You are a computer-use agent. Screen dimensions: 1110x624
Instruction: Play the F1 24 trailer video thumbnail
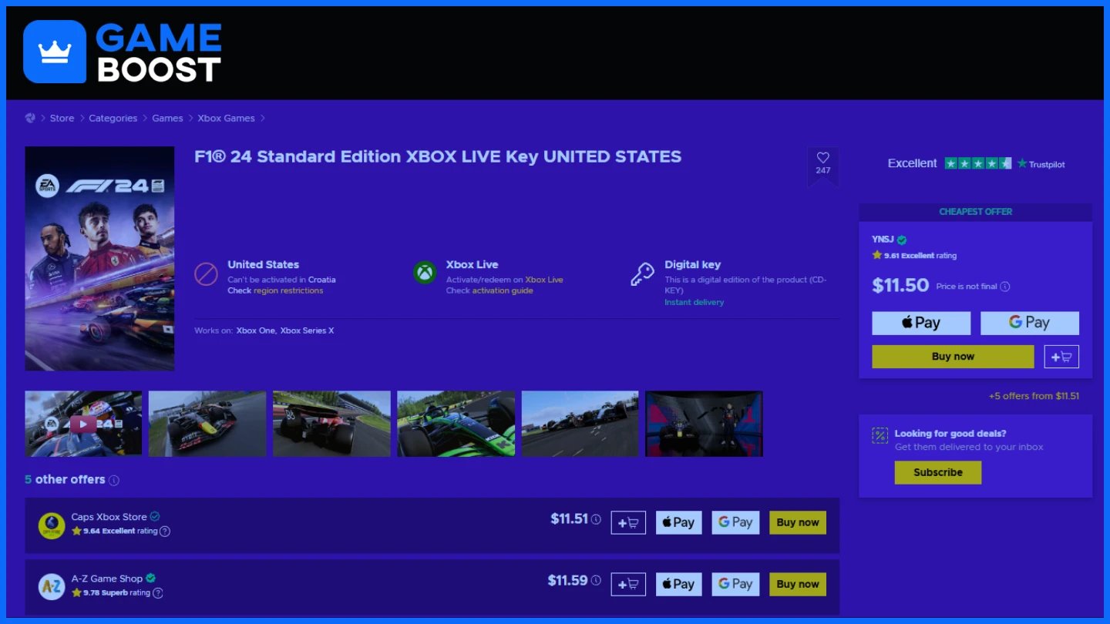tap(83, 424)
